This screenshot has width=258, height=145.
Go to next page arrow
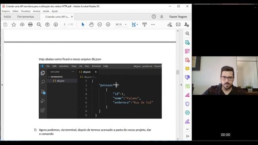pyautogui.click(x=56, y=25)
